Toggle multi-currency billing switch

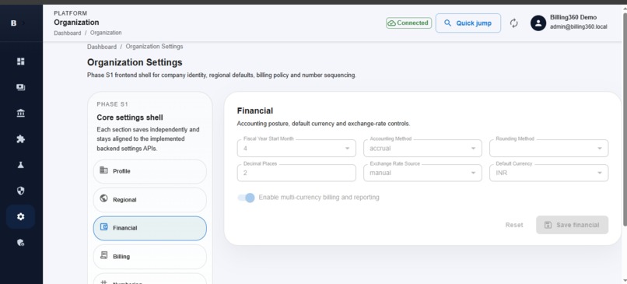(246, 198)
